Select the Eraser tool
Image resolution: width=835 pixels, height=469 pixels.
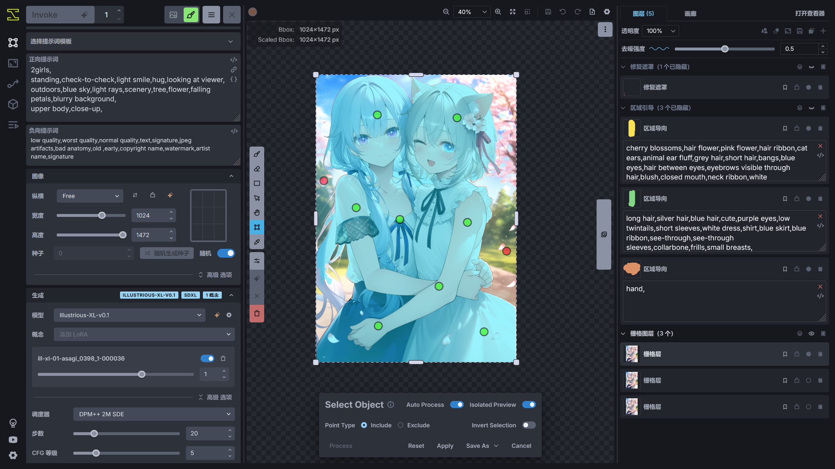[257, 169]
